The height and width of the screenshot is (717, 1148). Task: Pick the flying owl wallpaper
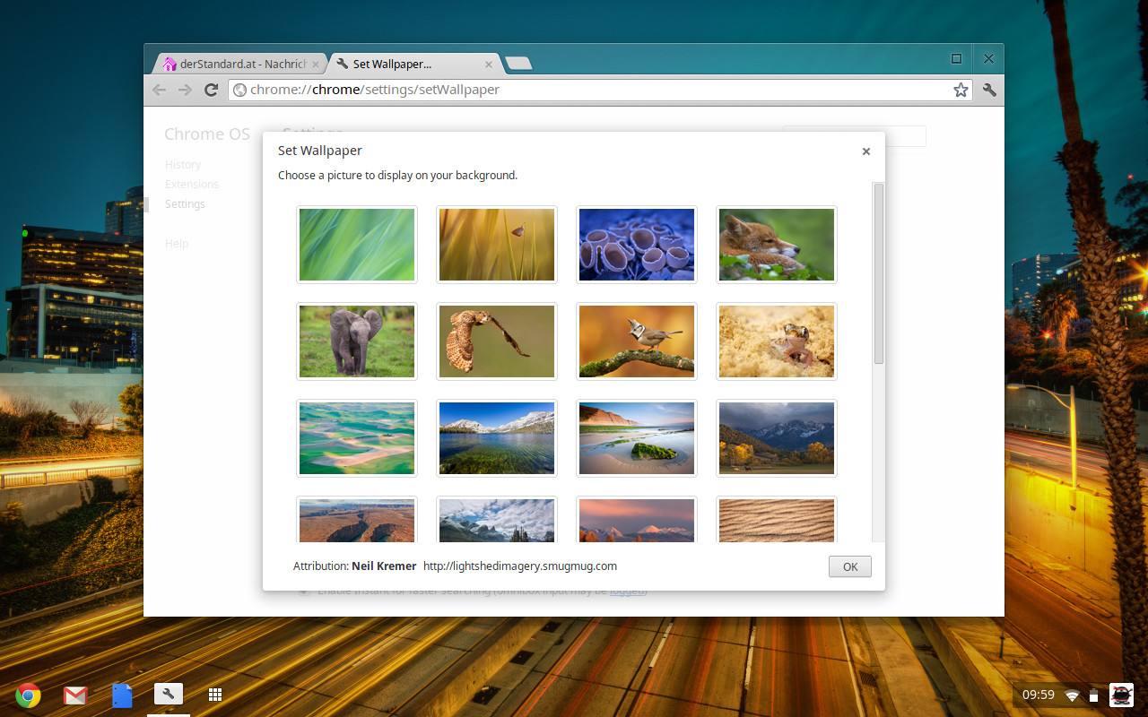click(x=497, y=341)
